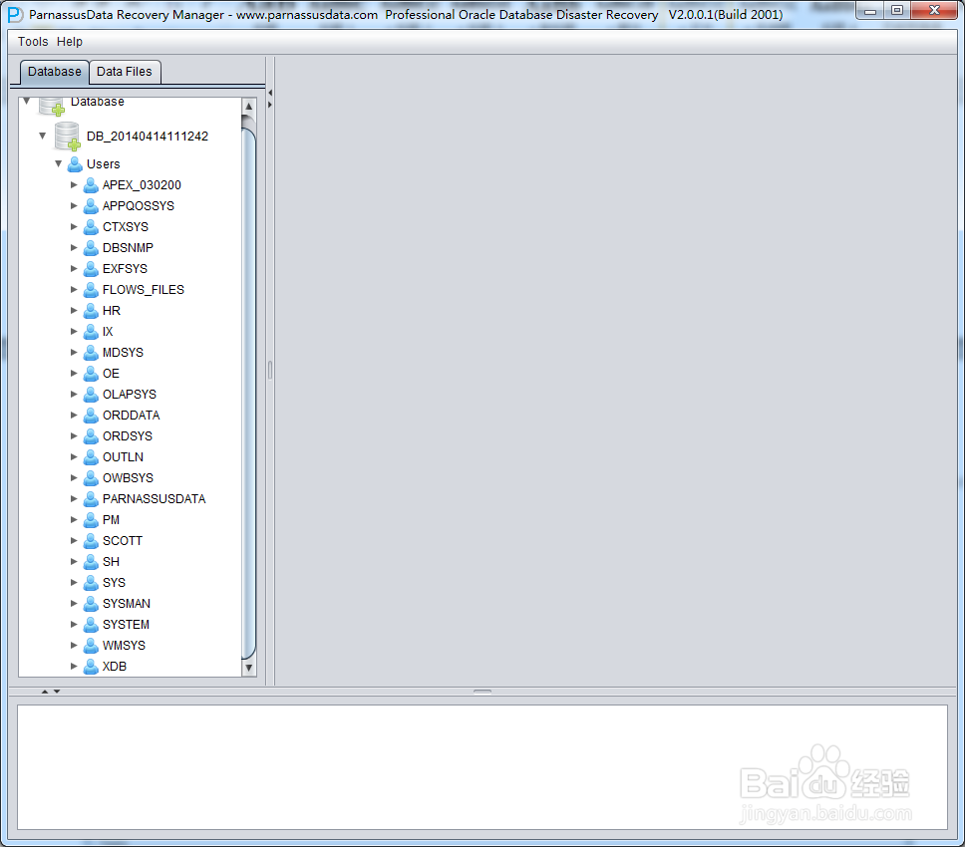Click the PARNASSUSDATA user icon

[91, 499]
